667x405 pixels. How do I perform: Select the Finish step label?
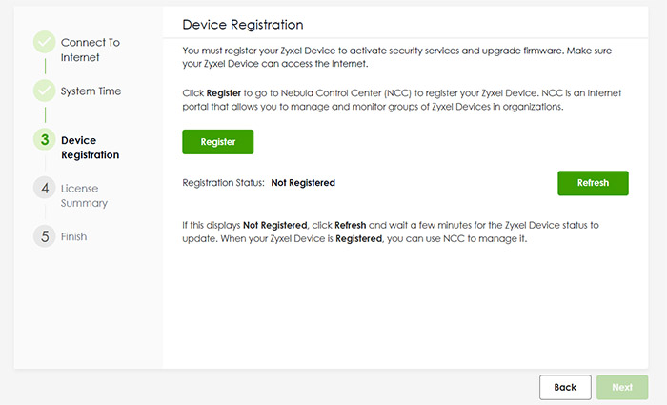coord(73,236)
